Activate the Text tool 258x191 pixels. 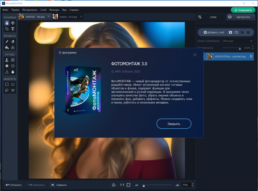tap(13, 29)
